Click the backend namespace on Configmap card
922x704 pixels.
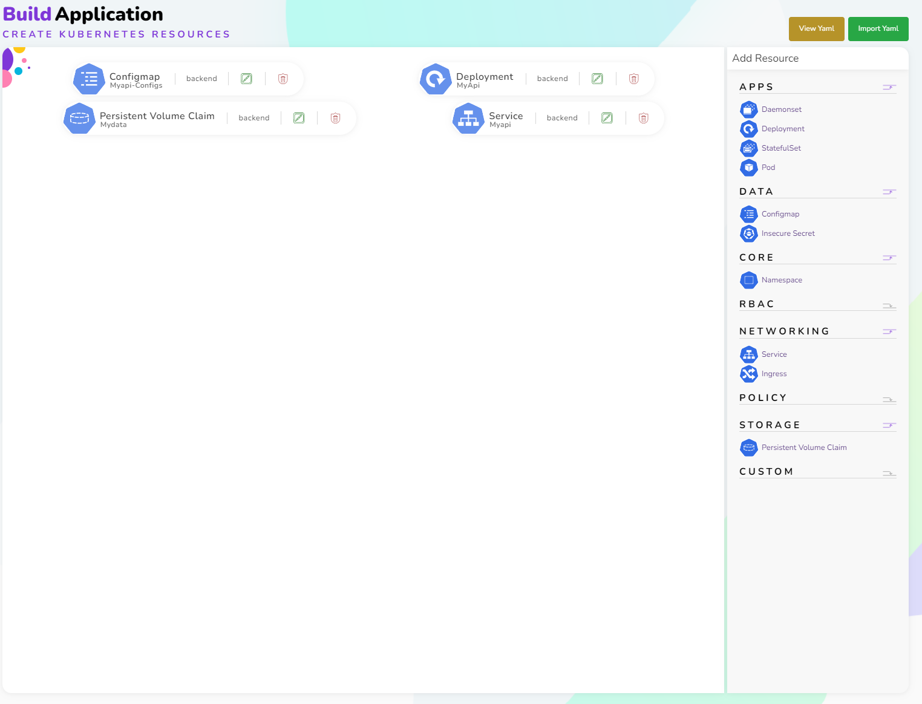(x=201, y=79)
